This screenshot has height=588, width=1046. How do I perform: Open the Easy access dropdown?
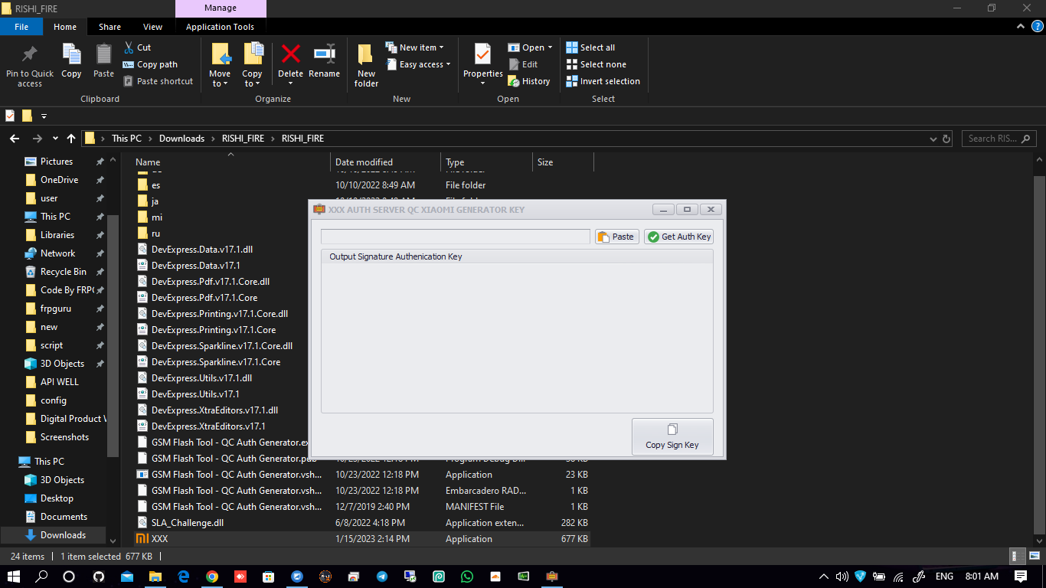coord(418,64)
